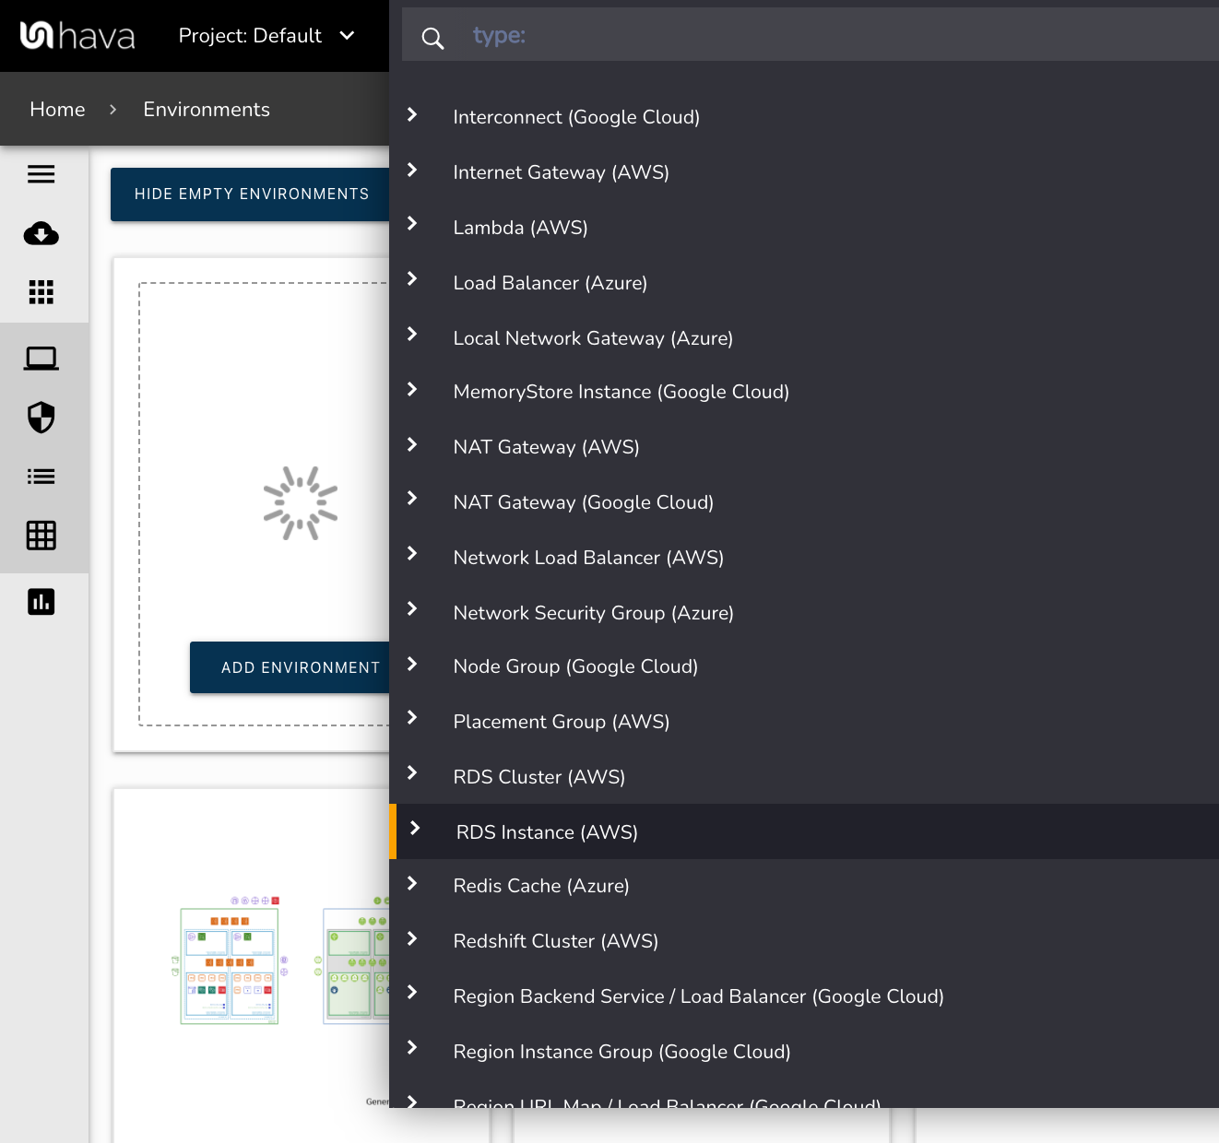Click the cloud download sidebar icon
The image size is (1219, 1143).
pyautogui.click(x=41, y=234)
